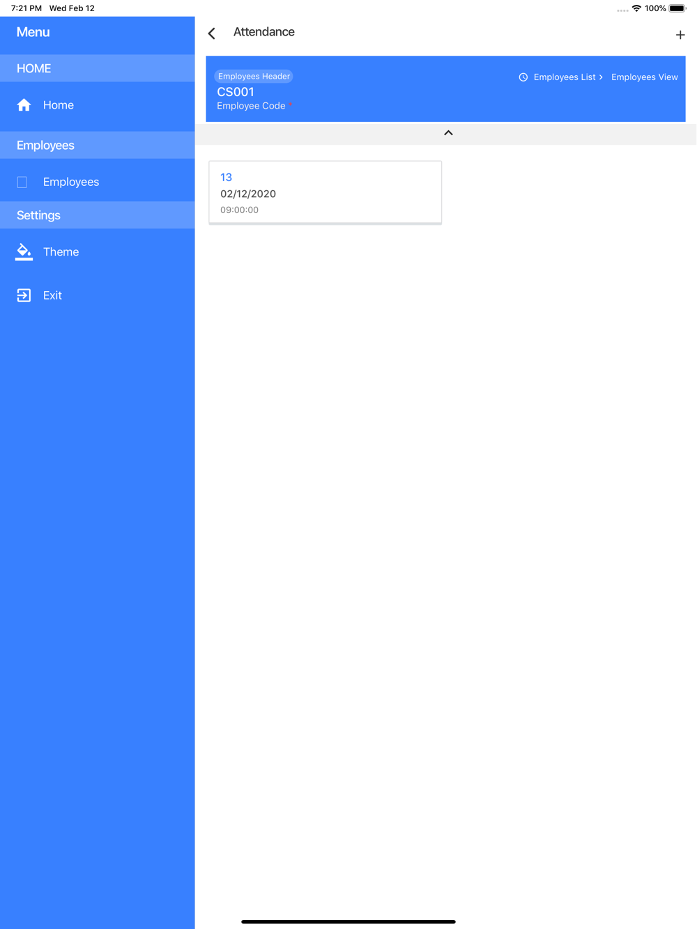Check battery icon in status bar
This screenshot has height=929, width=697.
[x=677, y=8]
